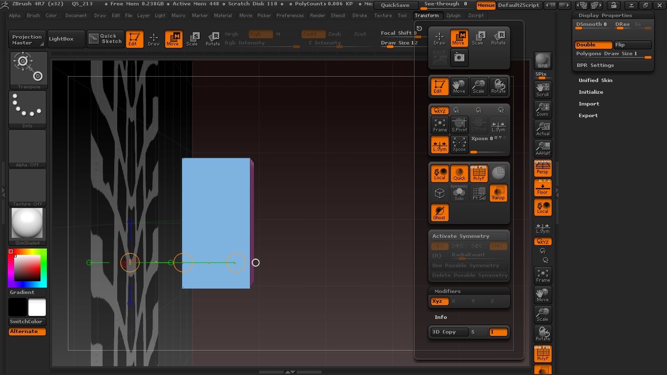The height and width of the screenshot is (375, 667).
Task: Select Rotate mode in the top shelf
Action: pyautogui.click(x=212, y=39)
